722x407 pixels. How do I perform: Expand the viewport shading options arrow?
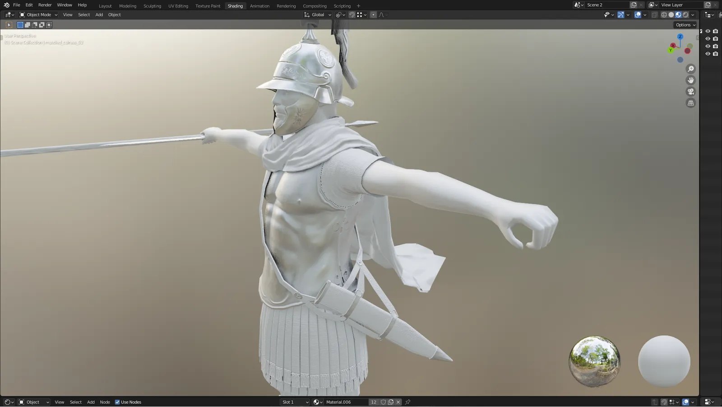pos(693,15)
